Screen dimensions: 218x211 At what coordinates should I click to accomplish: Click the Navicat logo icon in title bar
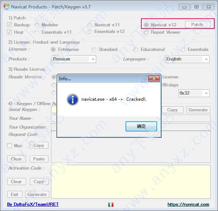click(7, 7)
